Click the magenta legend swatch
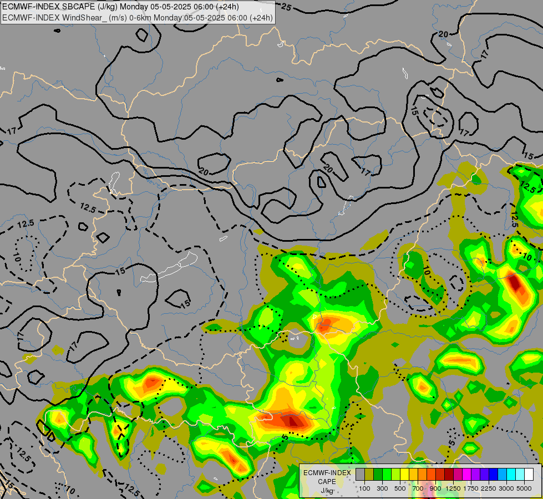 tap(467, 475)
